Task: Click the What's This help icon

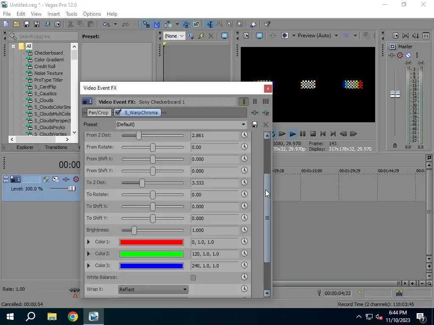Action: tap(267, 24)
